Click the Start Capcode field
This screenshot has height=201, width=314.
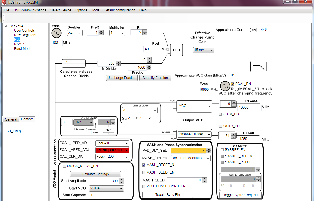pyautogui.click(x=106, y=195)
